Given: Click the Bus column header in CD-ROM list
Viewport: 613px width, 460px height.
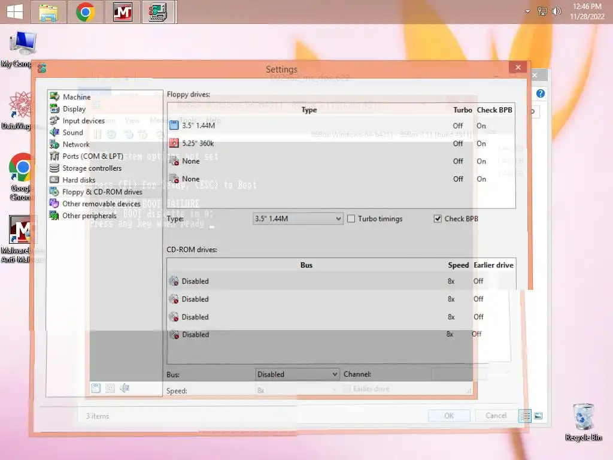Looking at the screenshot, I should pos(306,265).
